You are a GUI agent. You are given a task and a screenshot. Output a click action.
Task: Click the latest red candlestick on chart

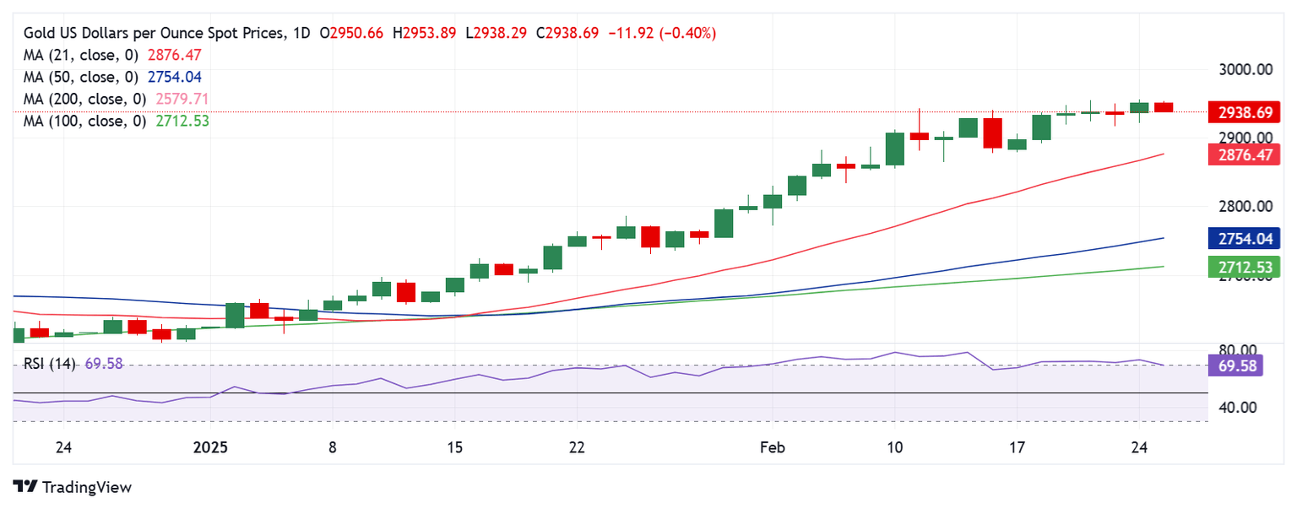click(x=1164, y=106)
